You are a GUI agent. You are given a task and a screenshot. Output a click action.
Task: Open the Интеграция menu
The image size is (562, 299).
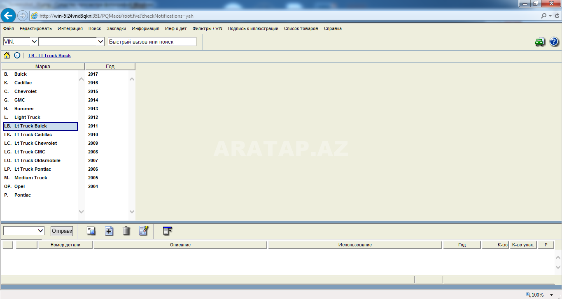pos(70,28)
